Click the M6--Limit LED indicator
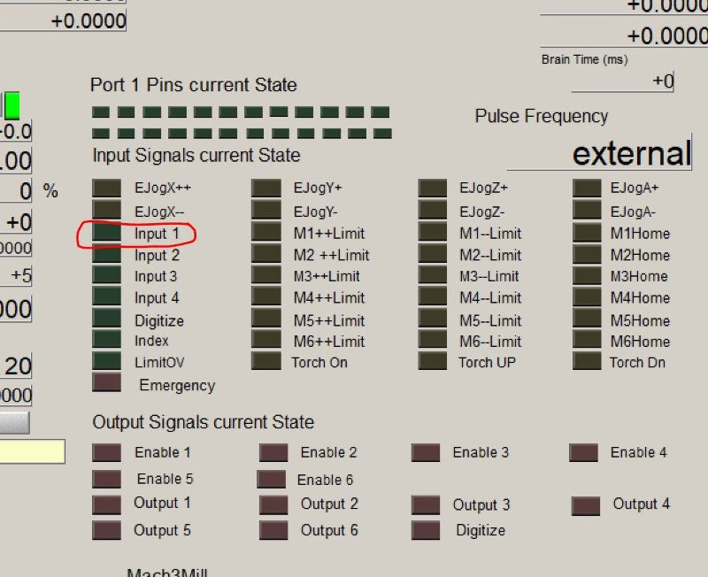 (433, 340)
